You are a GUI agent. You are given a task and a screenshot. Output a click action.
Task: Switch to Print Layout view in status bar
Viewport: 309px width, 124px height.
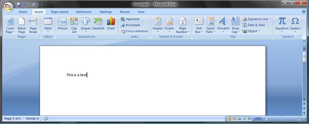click(x=229, y=119)
